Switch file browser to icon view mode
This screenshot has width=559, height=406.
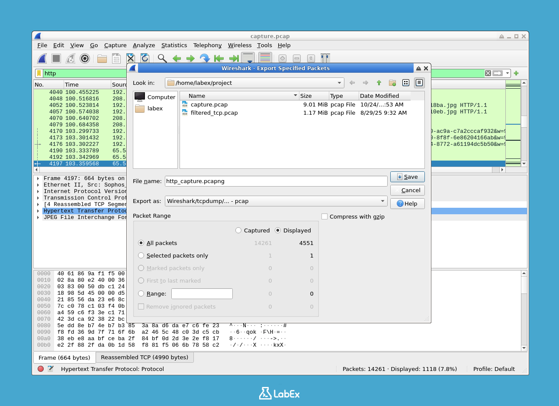coord(406,83)
